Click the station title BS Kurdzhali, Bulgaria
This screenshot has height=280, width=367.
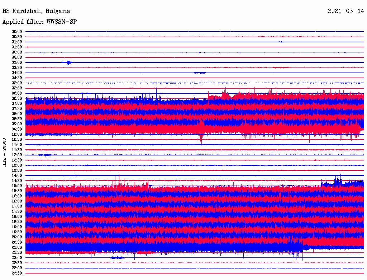[x=36, y=11]
